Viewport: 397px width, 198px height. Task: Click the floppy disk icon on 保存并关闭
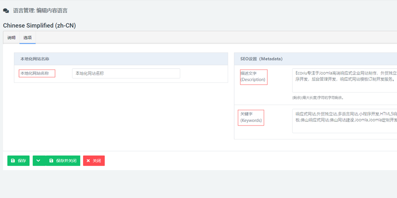click(51, 161)
